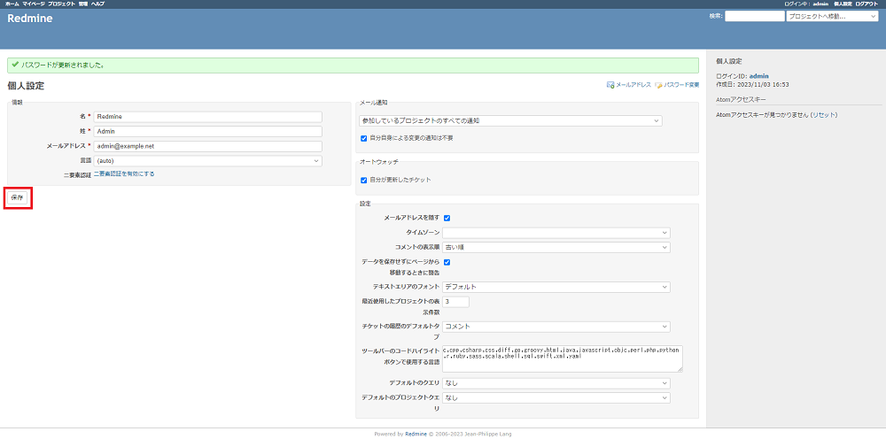Toggle the unsaved-data page leave warning checkbox
Viewport: 886px width, 439px height.
[x=447, y=262]
